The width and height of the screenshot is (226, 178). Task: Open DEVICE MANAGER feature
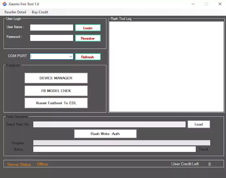click(56, 78)
